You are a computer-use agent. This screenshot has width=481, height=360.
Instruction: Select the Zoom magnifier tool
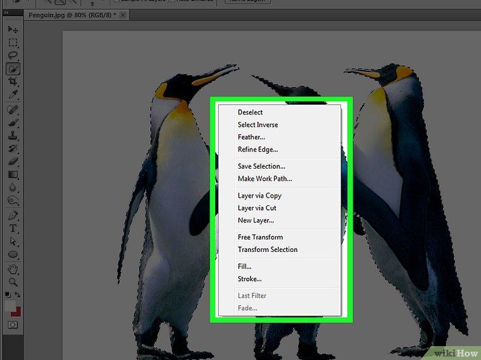13,282
